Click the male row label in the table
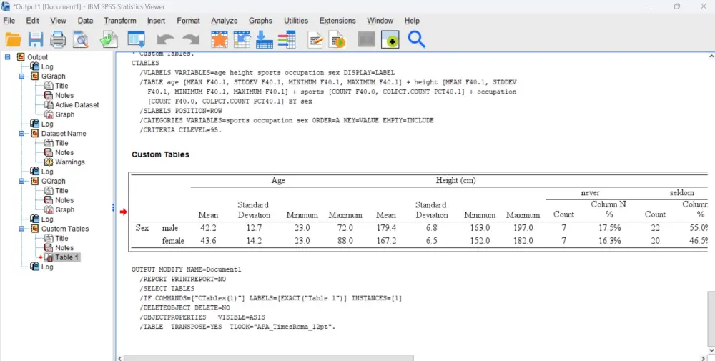 (x=170, y=228)
